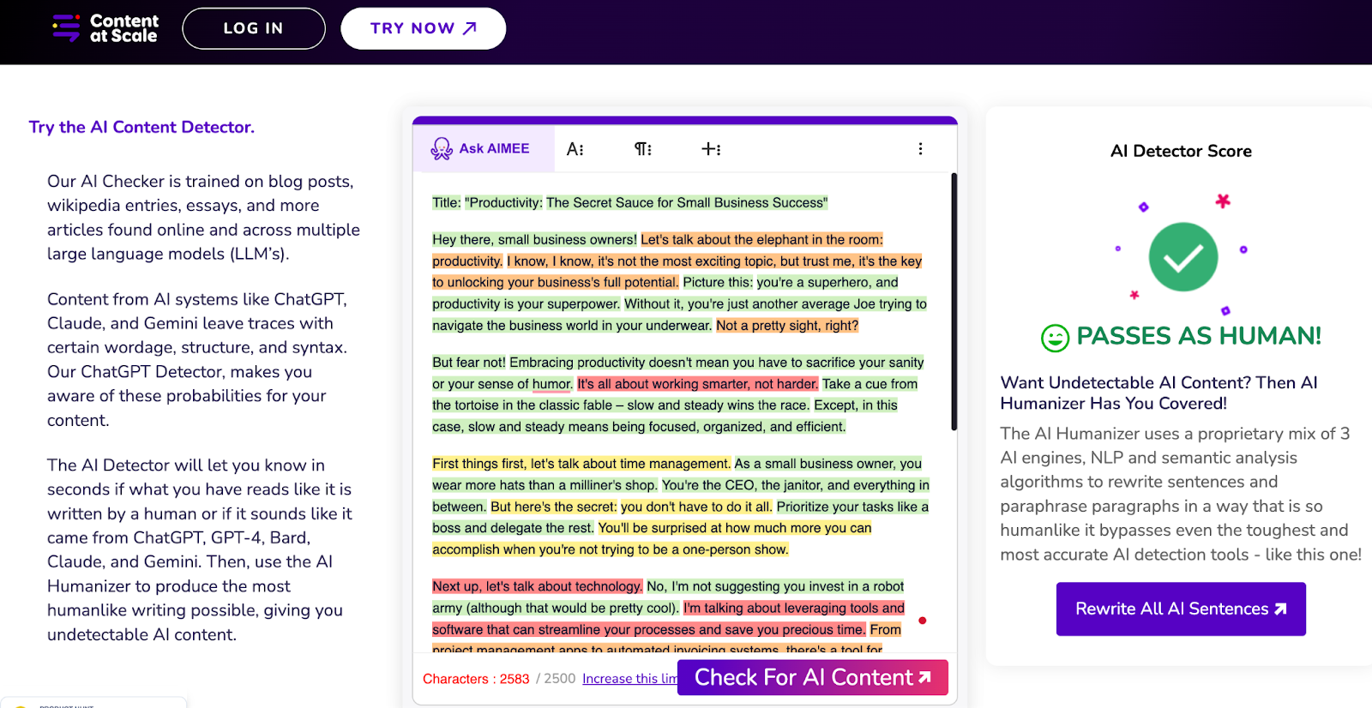Follow the Increase this limit link
Viewport: 1372px width, 708px height.
(x=629, y=678)
